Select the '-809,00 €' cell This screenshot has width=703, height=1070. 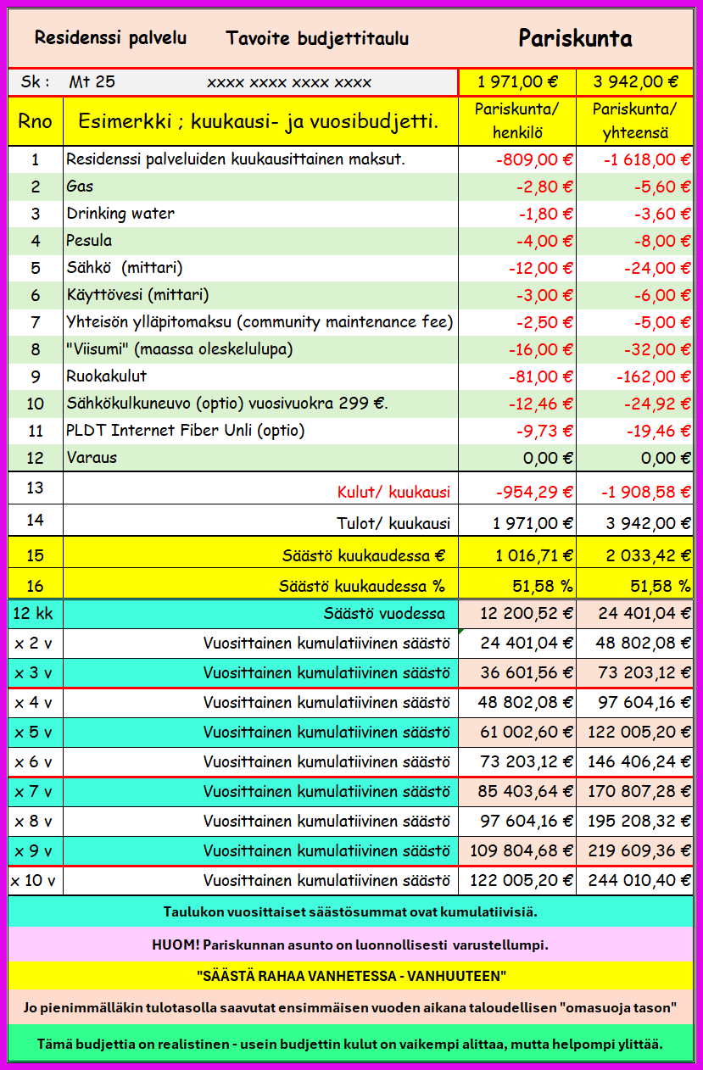[517, 159]
